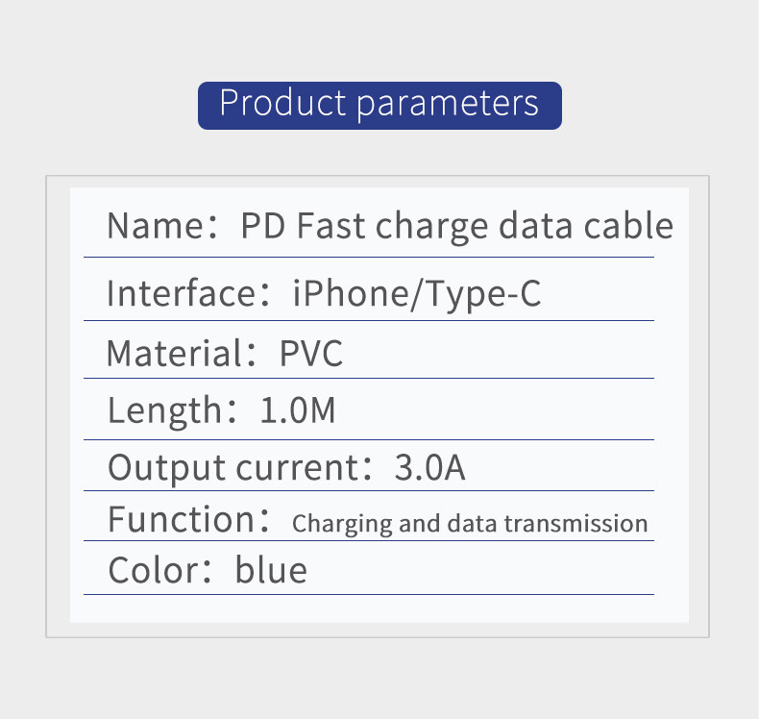Image resolution: width=759 pixels, height=719 pixels.
Task: Click the Length label
Action: pyautogui.click(x=165, y=410)
